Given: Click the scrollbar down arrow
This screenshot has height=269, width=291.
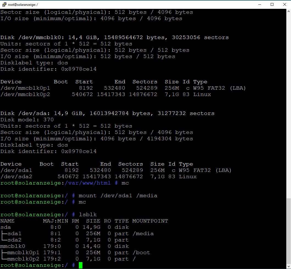Looking at the screenshot, I should click(288, 266).
